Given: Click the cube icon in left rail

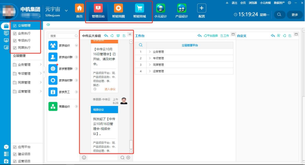Looking at the screenshot, I should tap(6, 147).
